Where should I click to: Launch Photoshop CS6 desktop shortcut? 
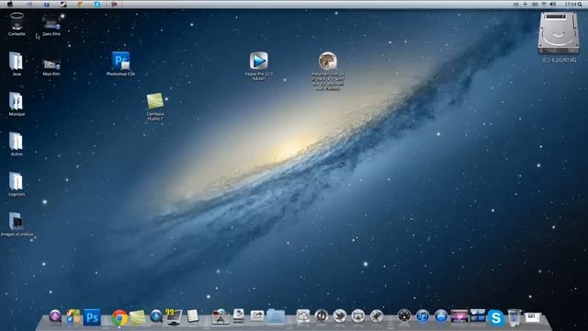tap(120, 63)
